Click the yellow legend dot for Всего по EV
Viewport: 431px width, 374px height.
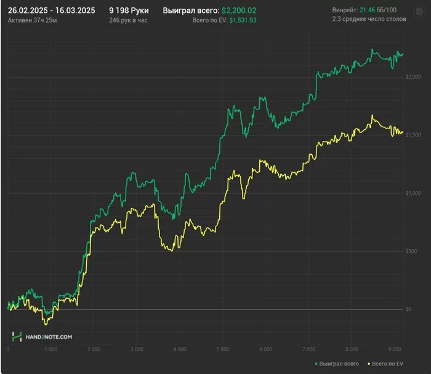(x=369, y=364)
